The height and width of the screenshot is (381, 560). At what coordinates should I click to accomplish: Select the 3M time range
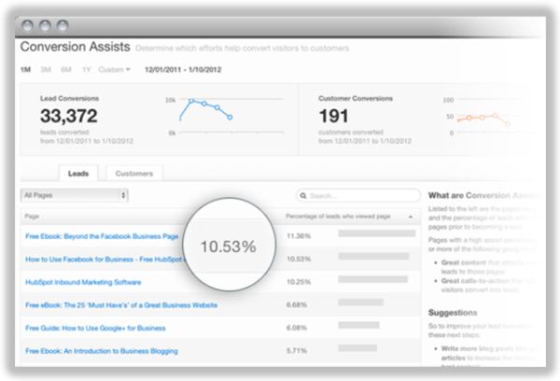tap(46, 69)
